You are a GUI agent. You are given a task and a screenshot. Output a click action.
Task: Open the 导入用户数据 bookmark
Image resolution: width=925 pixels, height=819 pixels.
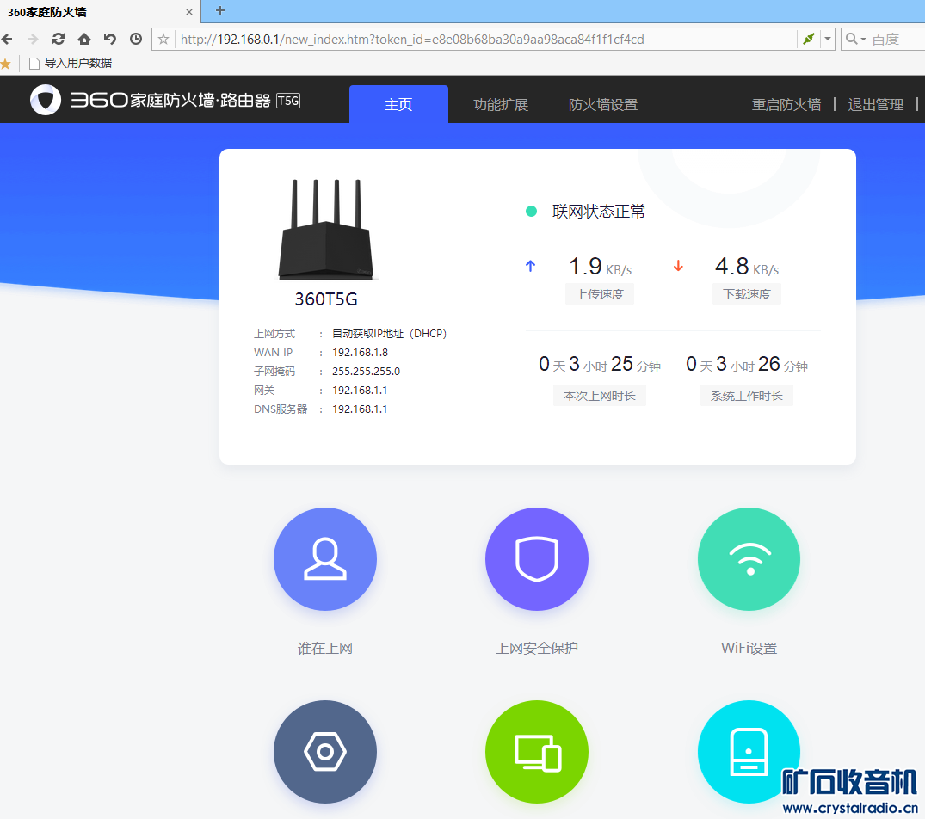coord(71,63)
